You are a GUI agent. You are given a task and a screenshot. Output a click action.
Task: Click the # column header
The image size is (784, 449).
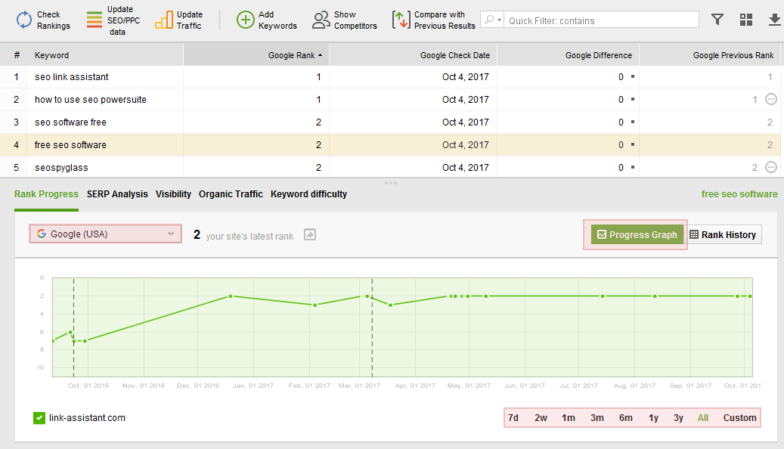(x=17, y=55)
